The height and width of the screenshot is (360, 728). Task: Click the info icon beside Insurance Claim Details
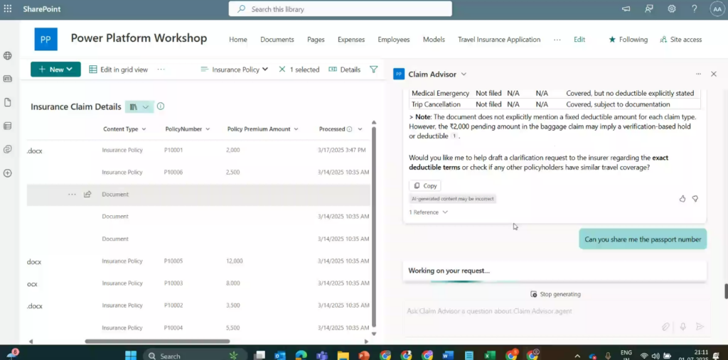pos(161,107)
